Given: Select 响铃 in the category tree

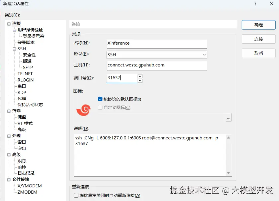Looking at the screenshot, I should (22, 167).
